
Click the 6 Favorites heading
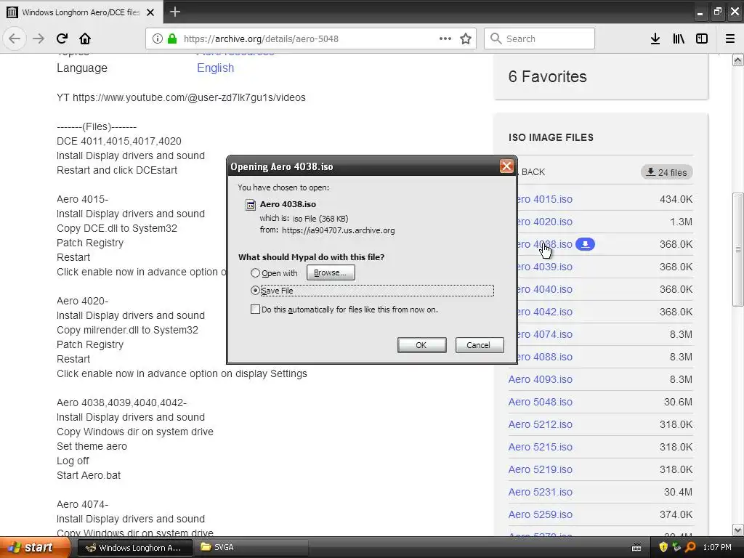click(548, 76)
